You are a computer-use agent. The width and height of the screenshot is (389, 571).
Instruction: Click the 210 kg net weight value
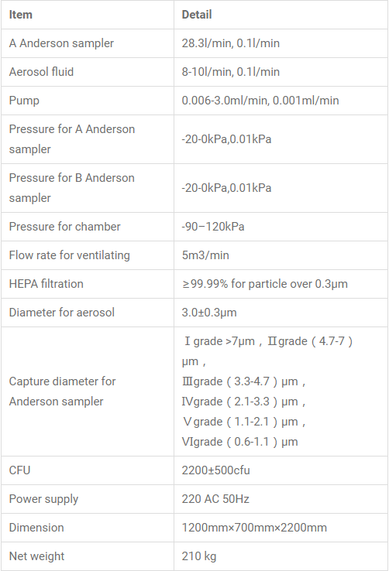[x=199, y=556]
